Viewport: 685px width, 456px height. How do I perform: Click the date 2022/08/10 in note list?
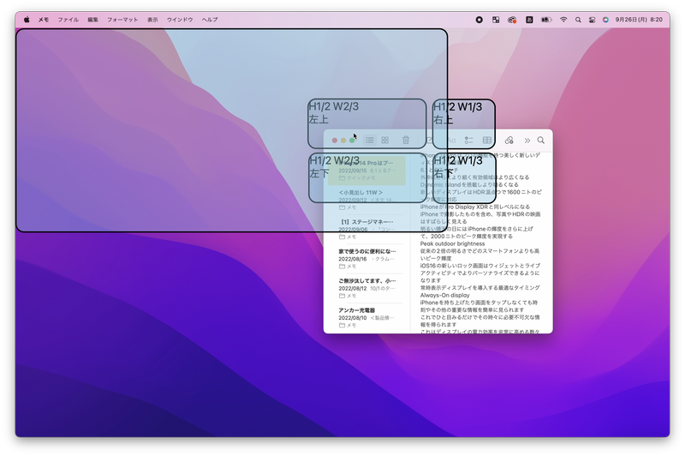[x=353, y=317]
